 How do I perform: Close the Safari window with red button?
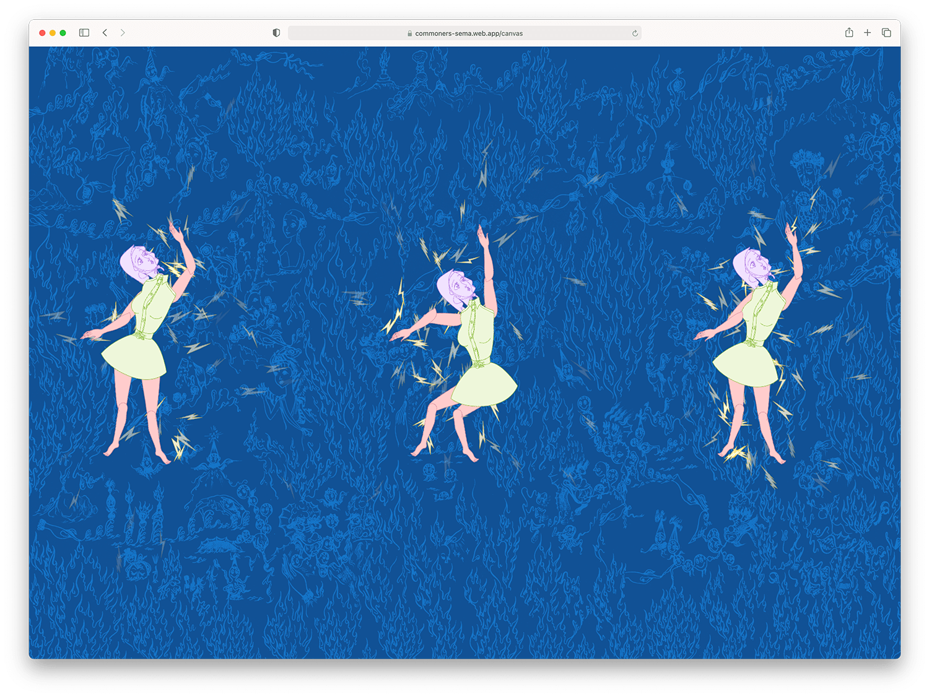(42, 33)
